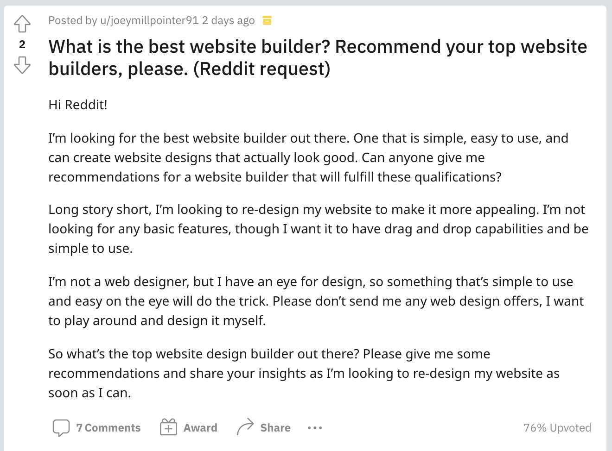Click the paragraph beginning 'Long story short'
Image resolution: width=612 pixels, height=451 pixels.
pos(319,229)
